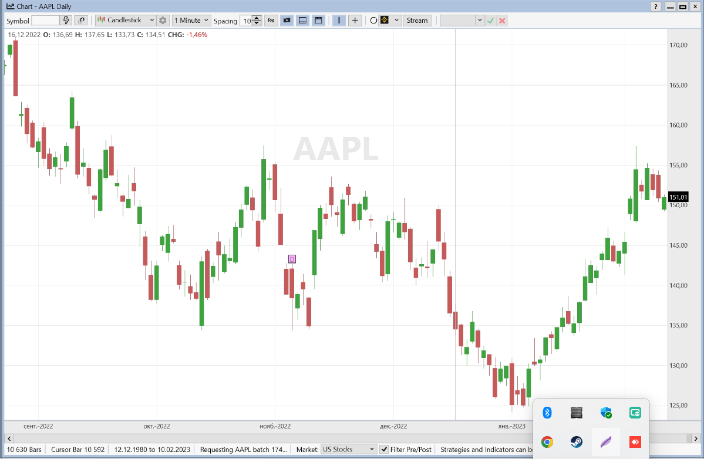This screenshot has width=704, height=459.
Task: Click the Bluetooth tray icon
Action: [547, 413]
